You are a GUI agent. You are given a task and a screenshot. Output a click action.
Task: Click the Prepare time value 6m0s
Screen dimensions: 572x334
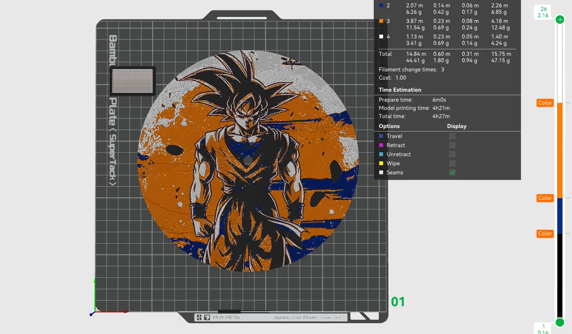click(439, 100)
